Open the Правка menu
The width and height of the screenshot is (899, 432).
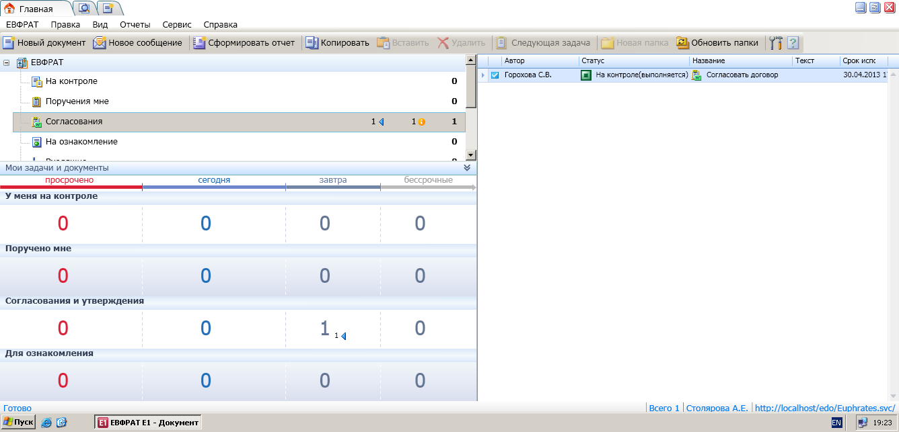(x=65, y=25)
